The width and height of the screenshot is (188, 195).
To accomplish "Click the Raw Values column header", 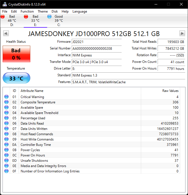I will [160, 91].
